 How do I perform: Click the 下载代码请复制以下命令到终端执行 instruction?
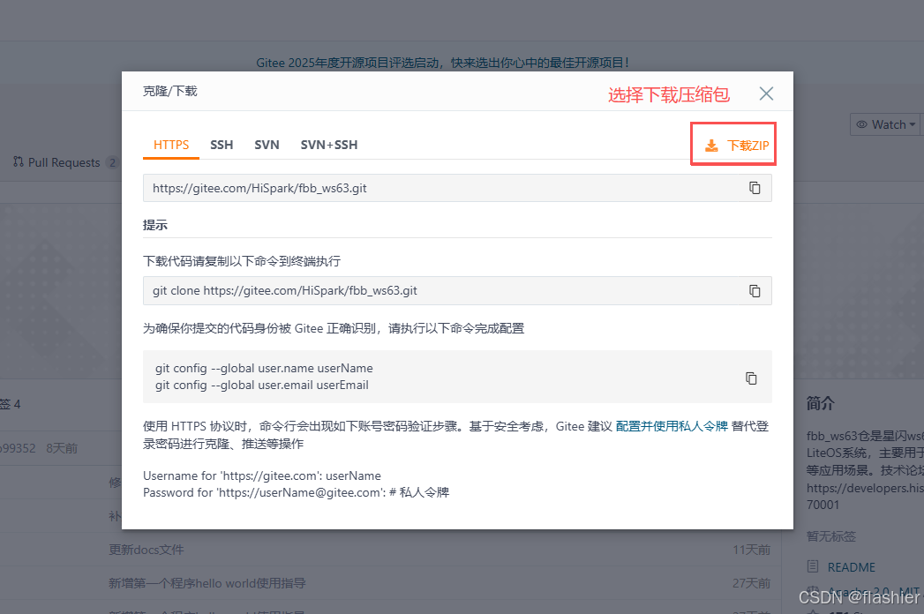[242, 261]
